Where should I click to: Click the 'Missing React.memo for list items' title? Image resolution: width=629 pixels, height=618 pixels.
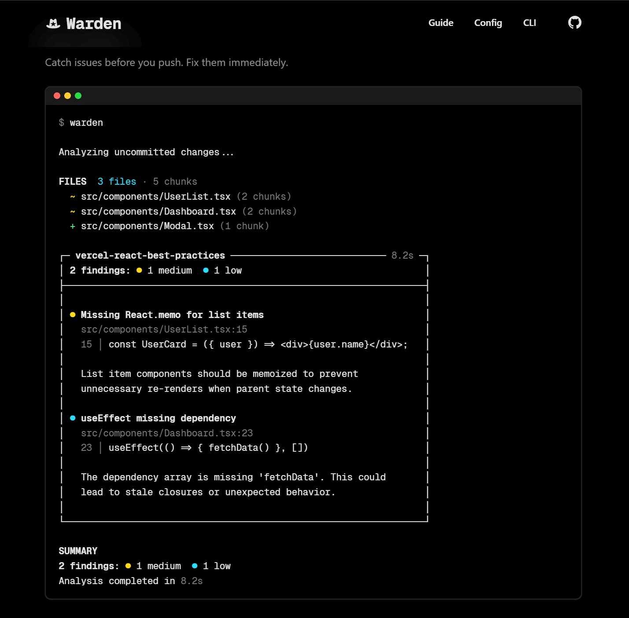click(172, 315)
